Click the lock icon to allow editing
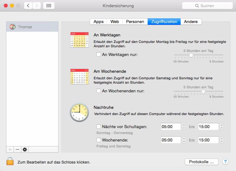This screenshot has height=171, width=236. pyautogui.click(x=10, y=161)
